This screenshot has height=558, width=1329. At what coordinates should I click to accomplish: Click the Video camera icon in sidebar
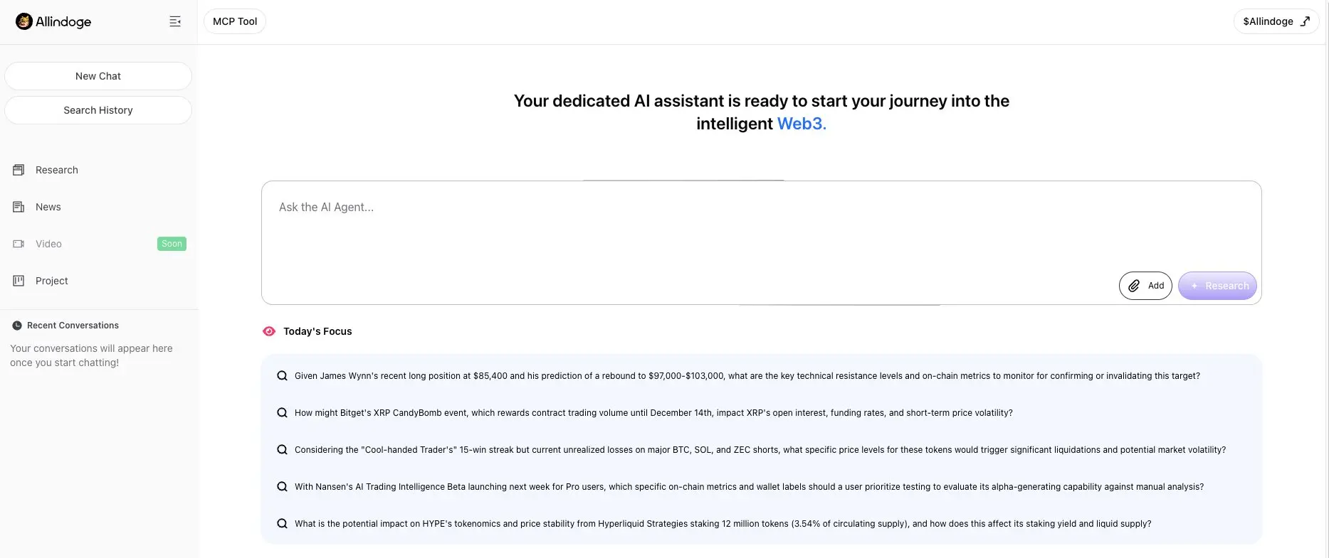[19, 244]
